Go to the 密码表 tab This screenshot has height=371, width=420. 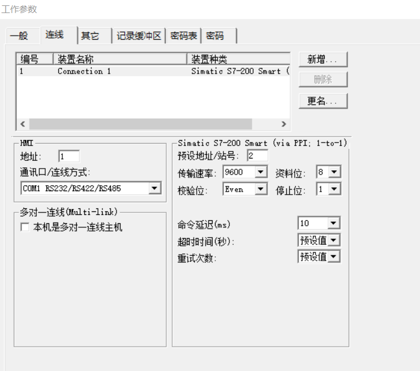tap(182, 36)
